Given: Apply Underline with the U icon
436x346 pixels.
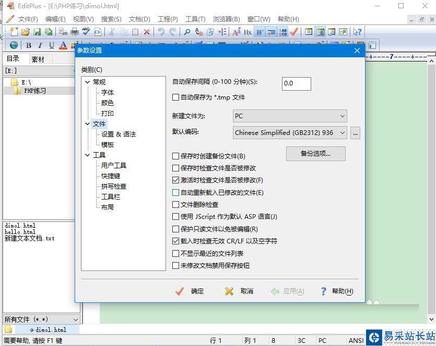Looking at the screenshot, I should [52, 45].
